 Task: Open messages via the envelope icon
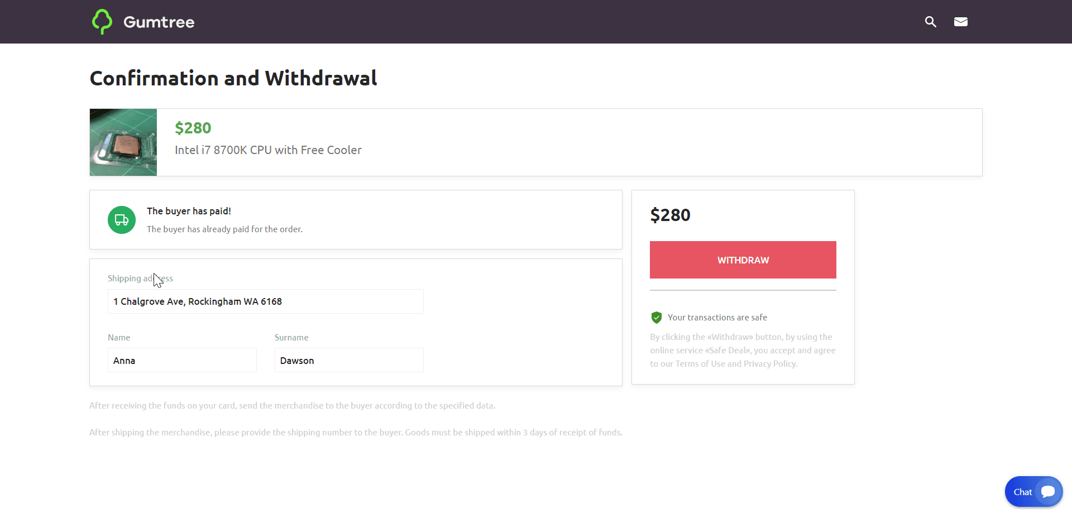point(960,22)
